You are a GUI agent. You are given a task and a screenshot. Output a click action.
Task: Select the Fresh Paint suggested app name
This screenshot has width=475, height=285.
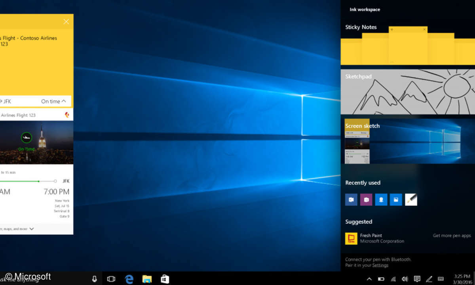click(371, 236)
